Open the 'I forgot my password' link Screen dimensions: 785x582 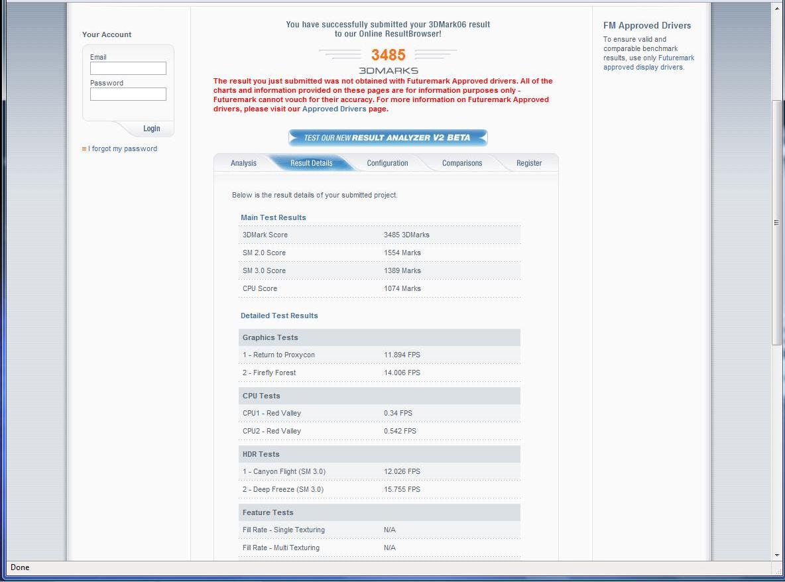122,148
